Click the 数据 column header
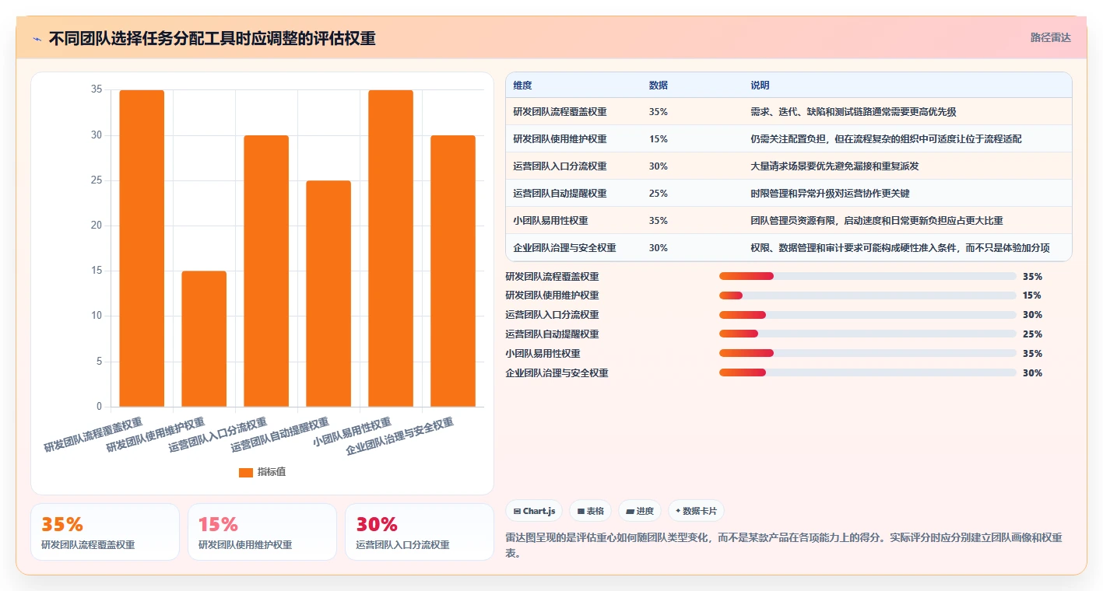1103x591 pixels. pos(659,85)
